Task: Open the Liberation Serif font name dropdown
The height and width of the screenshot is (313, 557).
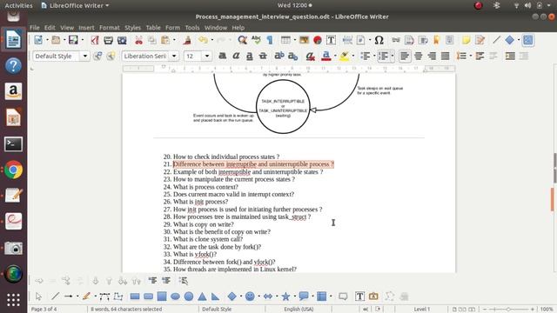Action: (174, 56)
